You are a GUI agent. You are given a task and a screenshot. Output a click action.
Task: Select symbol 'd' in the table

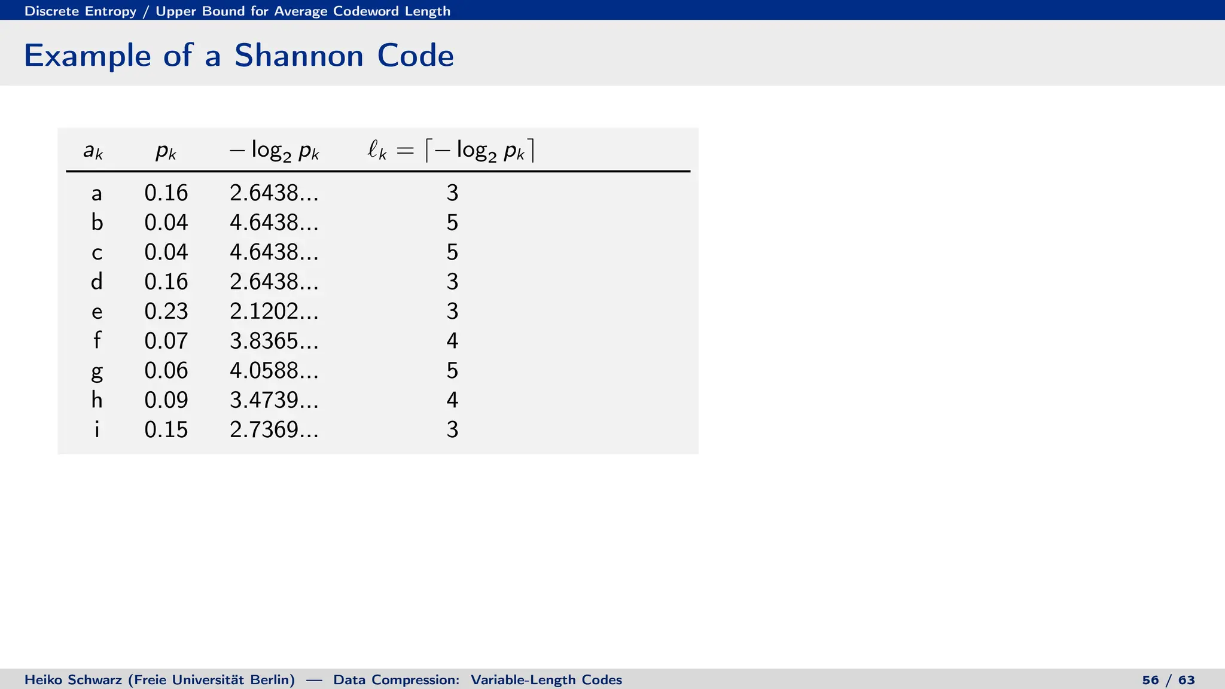[97, 281]
